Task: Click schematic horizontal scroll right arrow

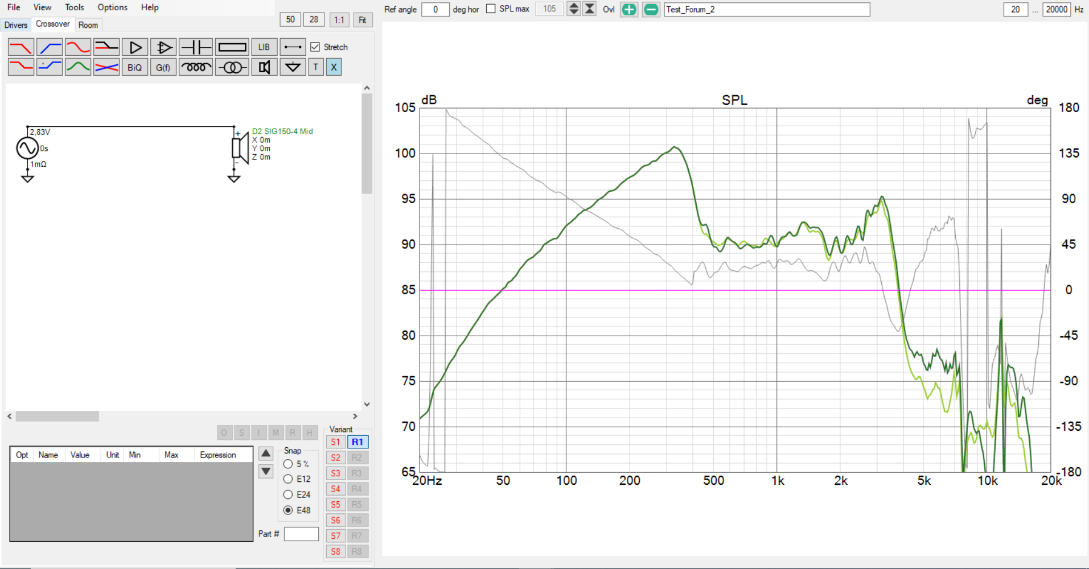Action: pyautogui.click(x=355, y=417)
